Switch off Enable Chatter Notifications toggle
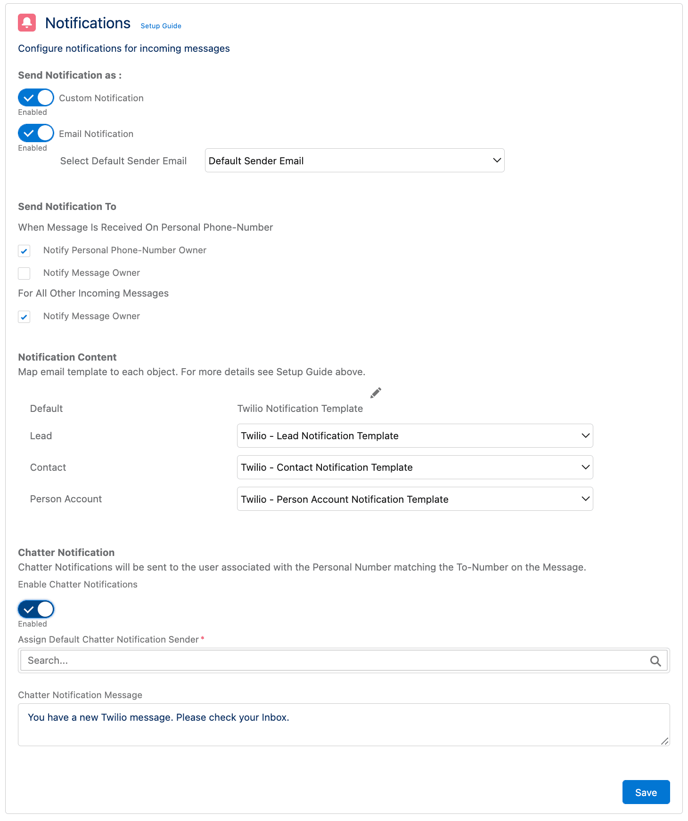Viewport: 688px width, 821px height. [36, 609]
